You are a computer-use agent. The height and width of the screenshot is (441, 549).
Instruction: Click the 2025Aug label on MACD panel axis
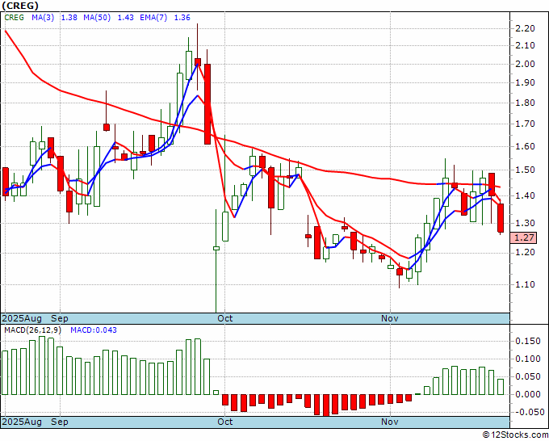[22, 422]
